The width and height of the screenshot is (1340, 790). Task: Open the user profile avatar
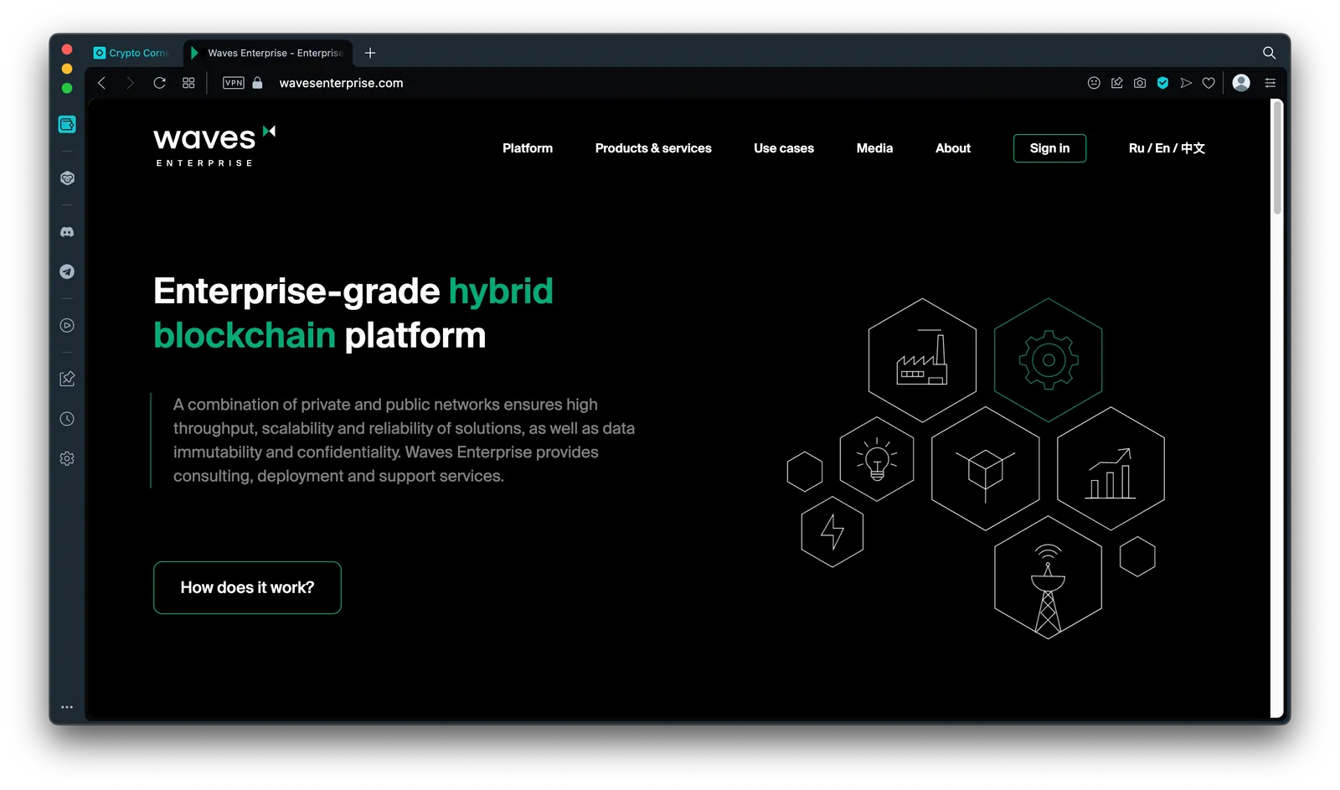pos(1241,82)
